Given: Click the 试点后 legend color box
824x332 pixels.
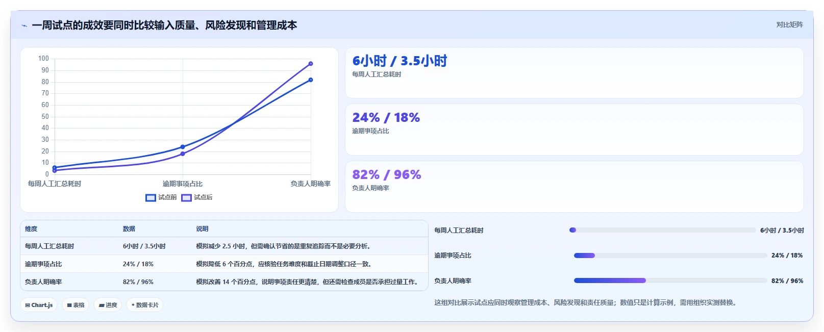Looking at the screenshot, I should point(186,198).
